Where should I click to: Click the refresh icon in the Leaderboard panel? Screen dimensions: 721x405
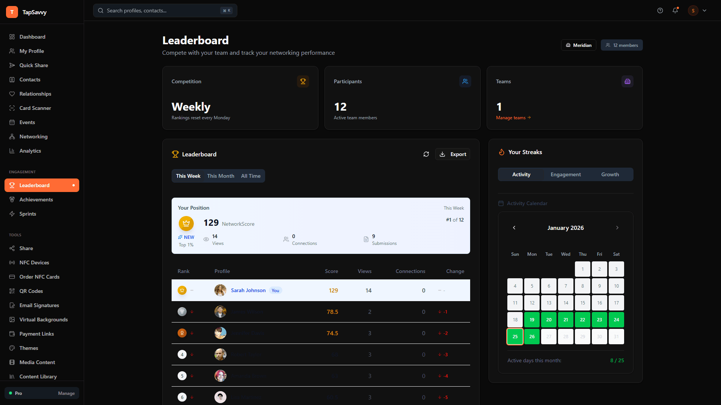426,154
